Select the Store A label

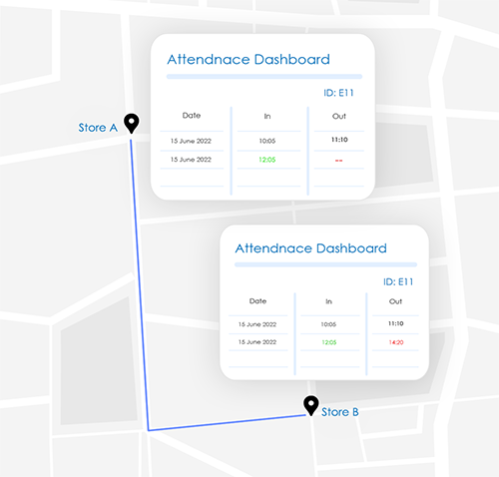coord(98,128)
